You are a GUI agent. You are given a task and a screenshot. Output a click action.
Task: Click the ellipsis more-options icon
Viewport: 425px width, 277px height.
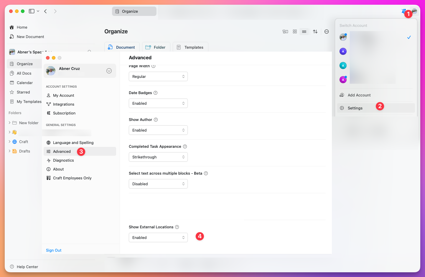point(326,32)
